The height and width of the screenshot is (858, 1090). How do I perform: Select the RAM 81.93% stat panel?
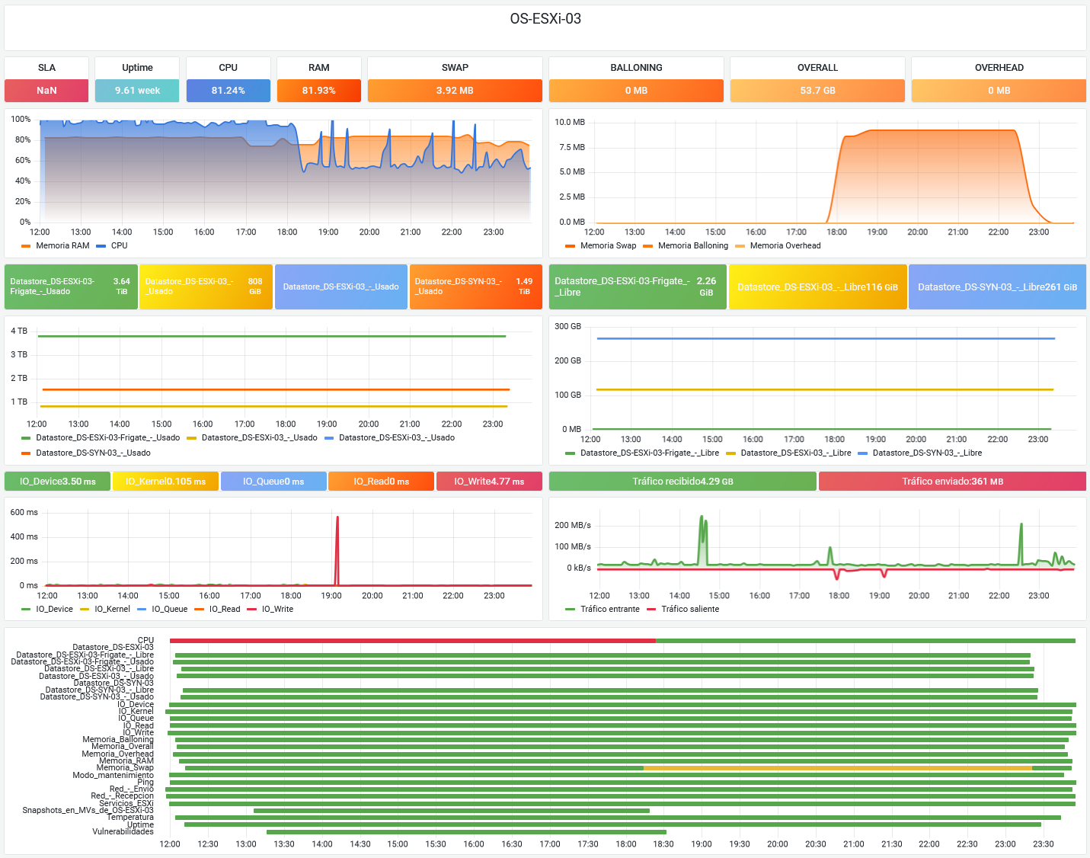[x=318, y=90]
